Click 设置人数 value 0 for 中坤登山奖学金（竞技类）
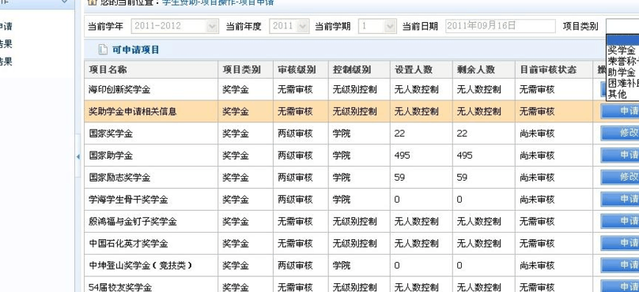Image resolution: width=639 pixels, height=292 pixels. point(397,266)
